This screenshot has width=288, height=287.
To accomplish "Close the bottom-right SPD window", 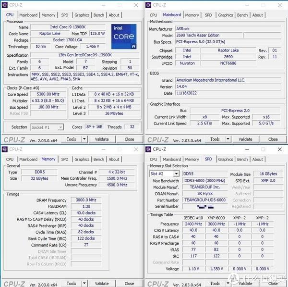I will coord(280,149).
